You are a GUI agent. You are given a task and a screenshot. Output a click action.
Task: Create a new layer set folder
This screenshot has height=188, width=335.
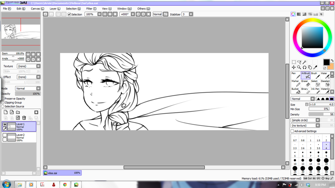point(18,112)
